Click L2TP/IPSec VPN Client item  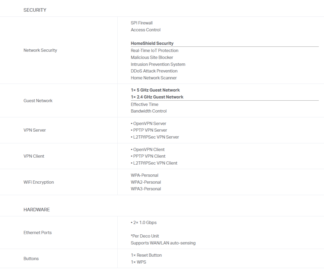click(154, 163)
